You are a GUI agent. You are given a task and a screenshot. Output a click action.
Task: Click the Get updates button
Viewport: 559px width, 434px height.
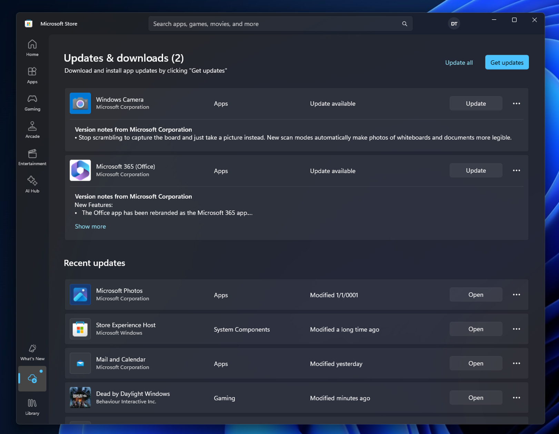pyautogui.click(x=507, y=62)
